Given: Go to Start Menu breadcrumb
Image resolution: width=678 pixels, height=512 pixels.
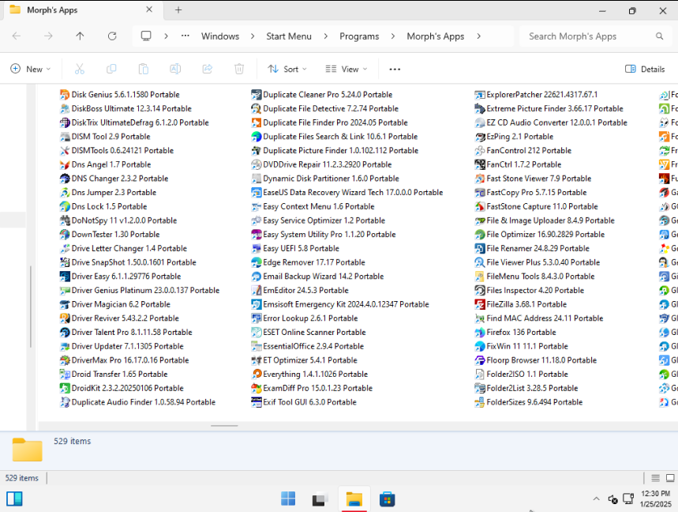Looking at the screenshot, I should tap(289, 36).
